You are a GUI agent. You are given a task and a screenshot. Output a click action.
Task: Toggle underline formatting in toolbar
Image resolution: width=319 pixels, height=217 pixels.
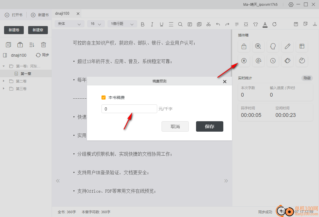click(162, 24)
